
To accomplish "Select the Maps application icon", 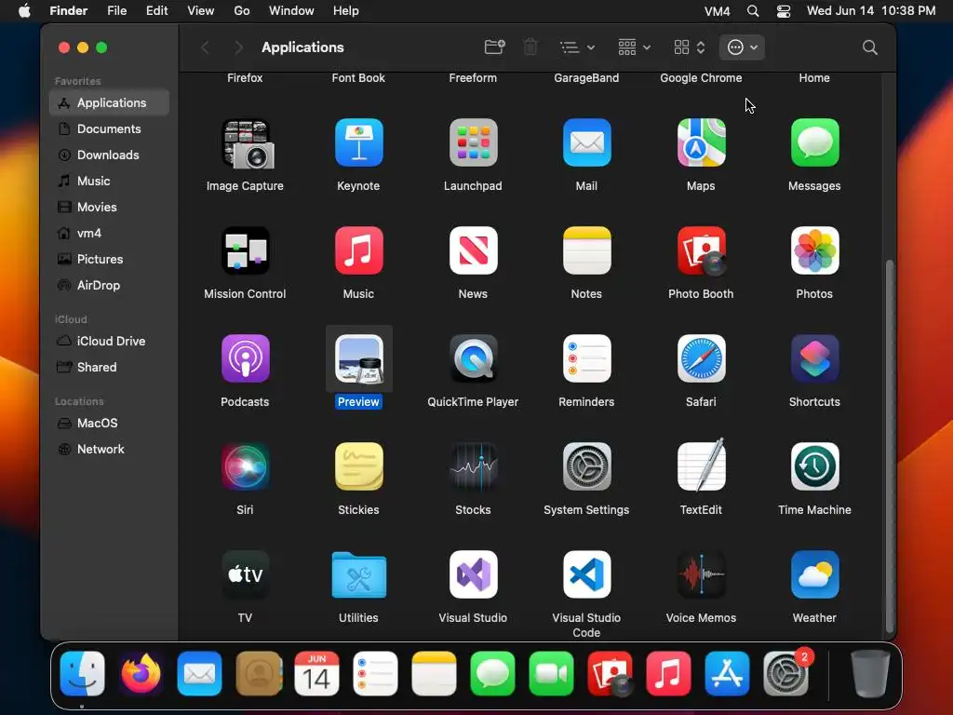I will tap(701, 142).
